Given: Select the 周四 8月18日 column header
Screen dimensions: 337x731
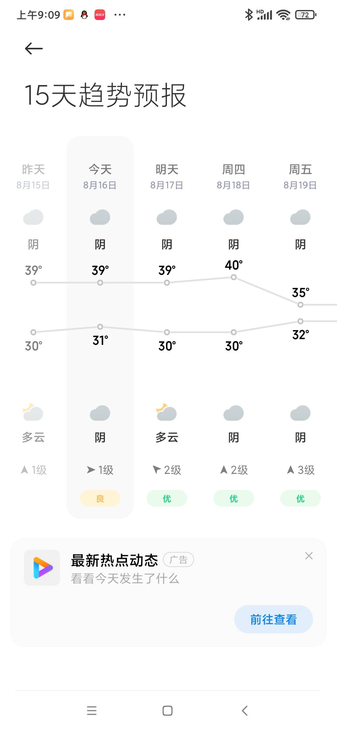Looking at the screenshot, I should tap(233, 177).
